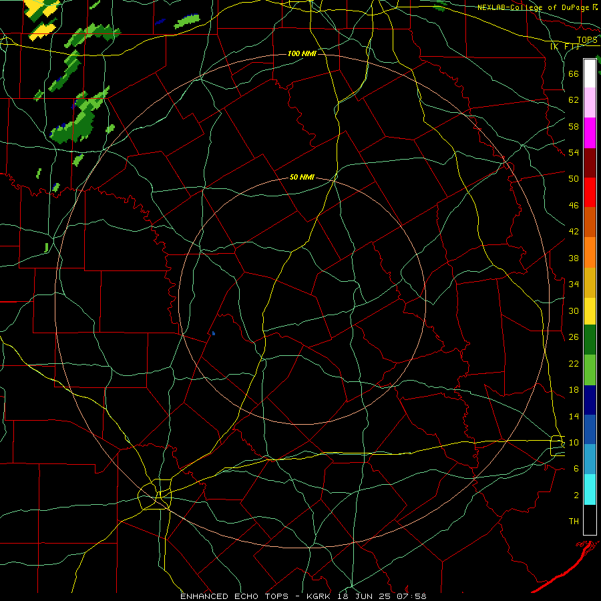
Task: Click the legend value '46'
Action: coord(574,206)
